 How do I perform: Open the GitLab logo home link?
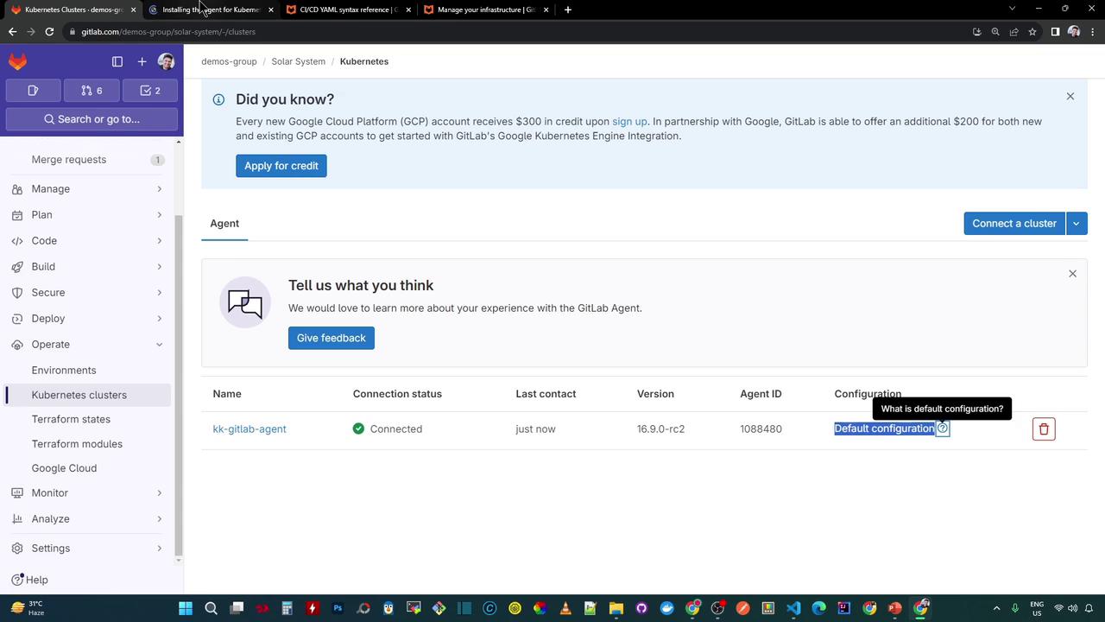(18, 61)
